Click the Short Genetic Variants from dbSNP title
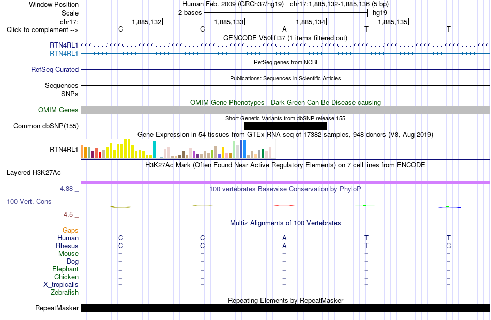 pyautogui.click(x=285, y=118)
